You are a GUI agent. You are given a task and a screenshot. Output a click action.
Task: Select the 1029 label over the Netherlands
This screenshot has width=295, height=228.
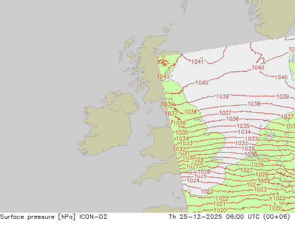(263, 160)
